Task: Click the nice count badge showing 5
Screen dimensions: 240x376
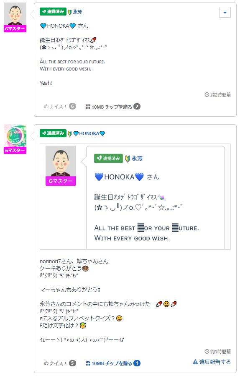Action: click(72, 363)
